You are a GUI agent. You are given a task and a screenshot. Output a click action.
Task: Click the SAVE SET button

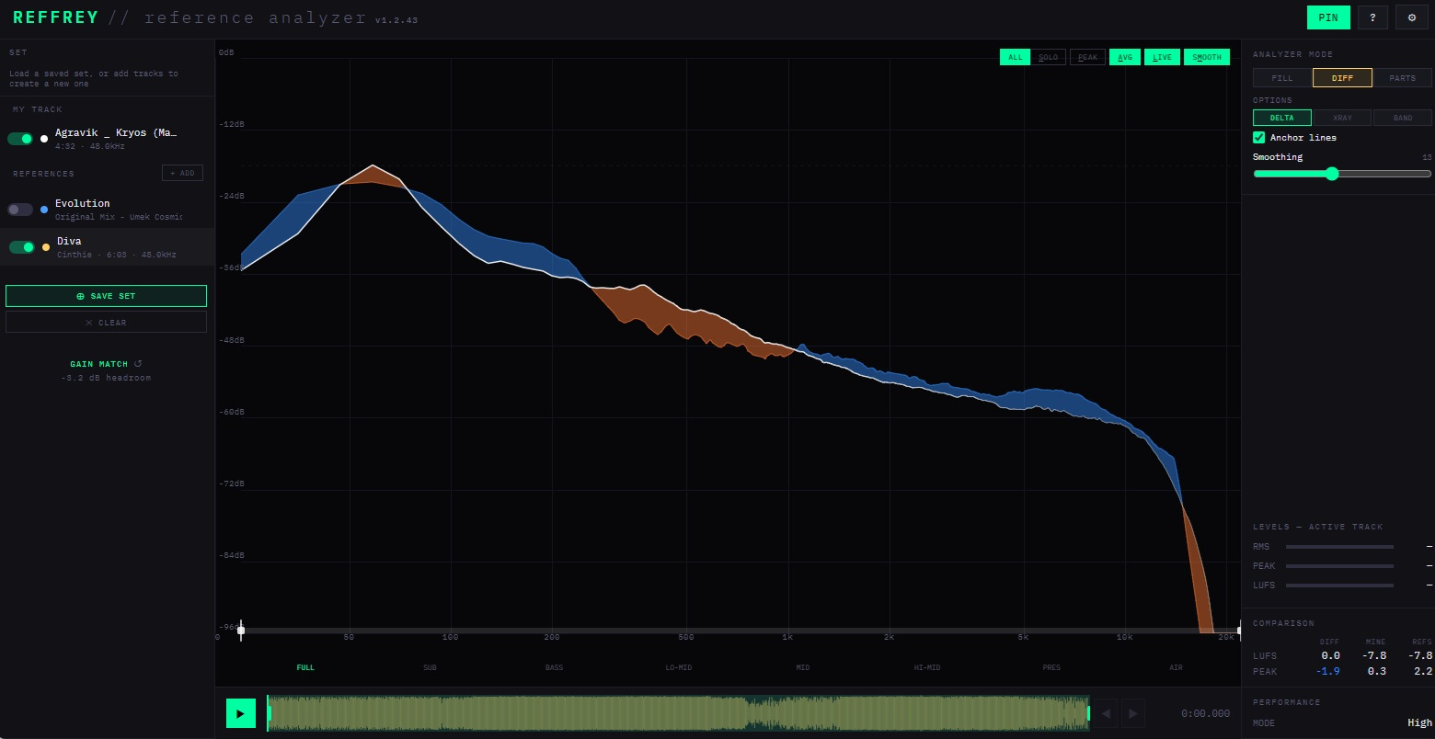click(x=106, y=296)
